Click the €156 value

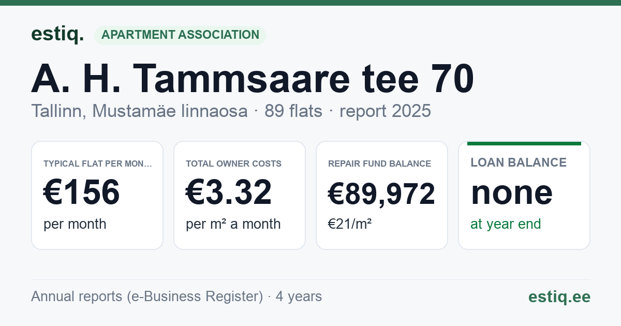pos(82,192)
